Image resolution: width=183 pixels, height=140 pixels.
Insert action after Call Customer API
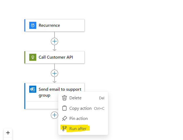54,73
